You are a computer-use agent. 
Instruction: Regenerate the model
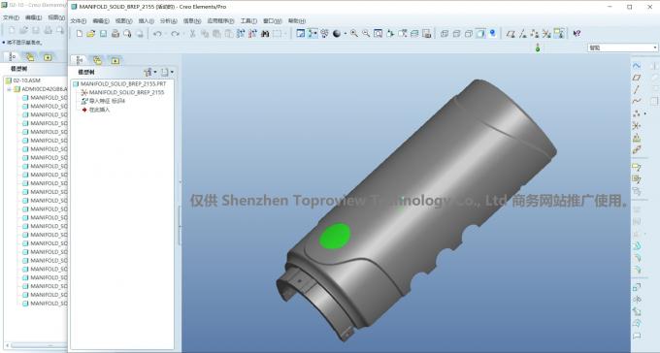click(241, 34)
